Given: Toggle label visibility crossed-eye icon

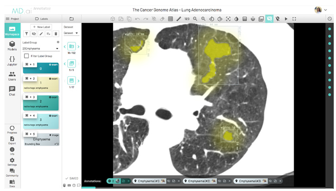Looking at the screenshot, I should coord(34,34).
